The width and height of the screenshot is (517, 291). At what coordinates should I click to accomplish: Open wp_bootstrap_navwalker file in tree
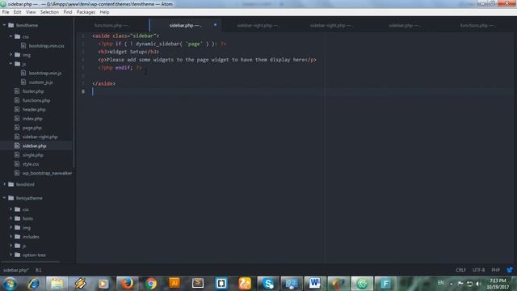click(x=47, y=173)
